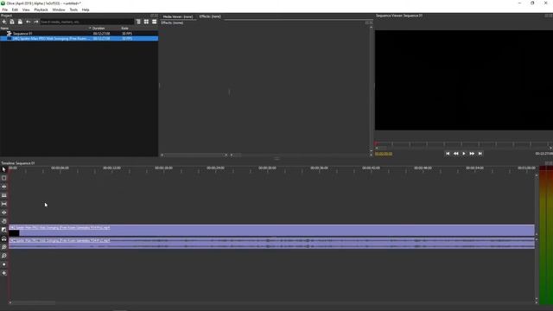Switch to the Media Viewer tab
Image resolution: width=553 pixels, height=311 pixels.
(x=178, y=16)
